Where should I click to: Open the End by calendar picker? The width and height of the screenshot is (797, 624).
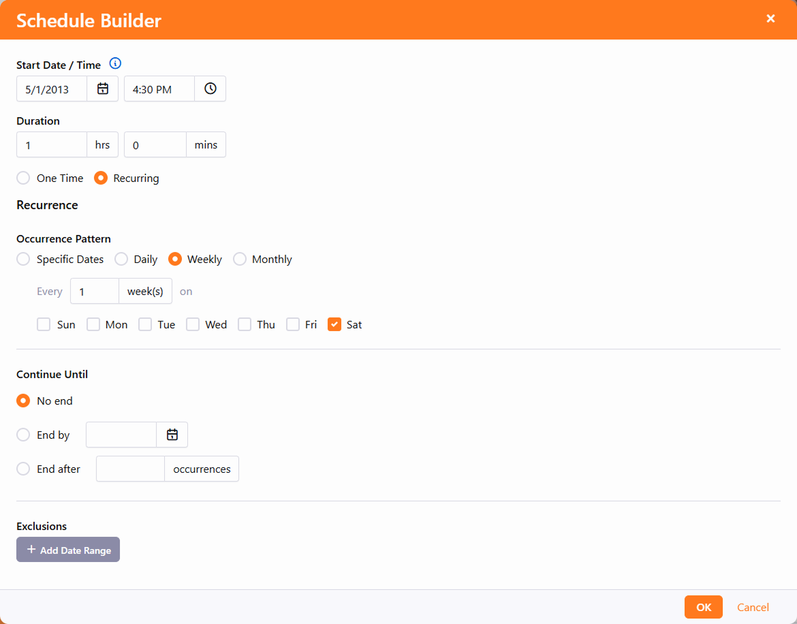pos(172,435)
